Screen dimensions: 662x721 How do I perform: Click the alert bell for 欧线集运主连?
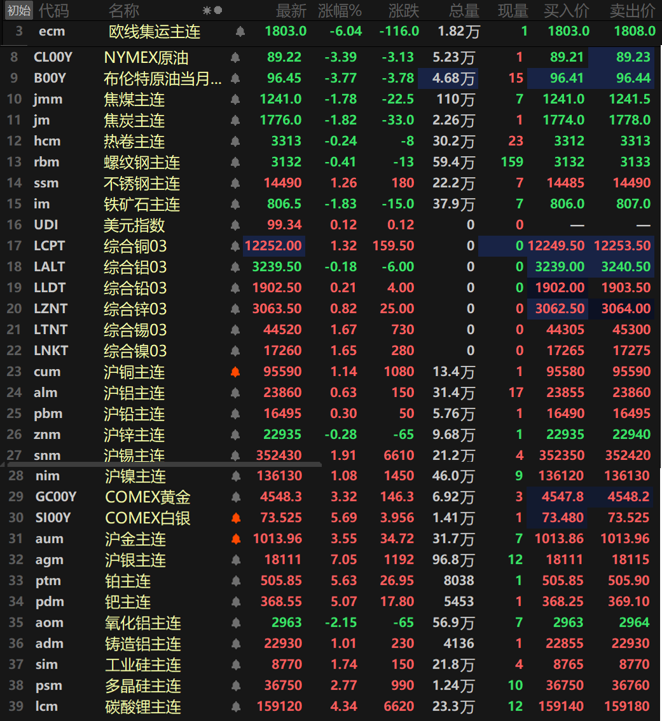(x=240, y=31)
